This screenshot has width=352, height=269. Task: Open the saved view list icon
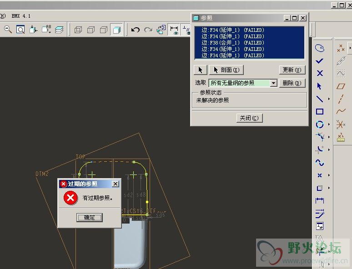click(x=46, y=30)
